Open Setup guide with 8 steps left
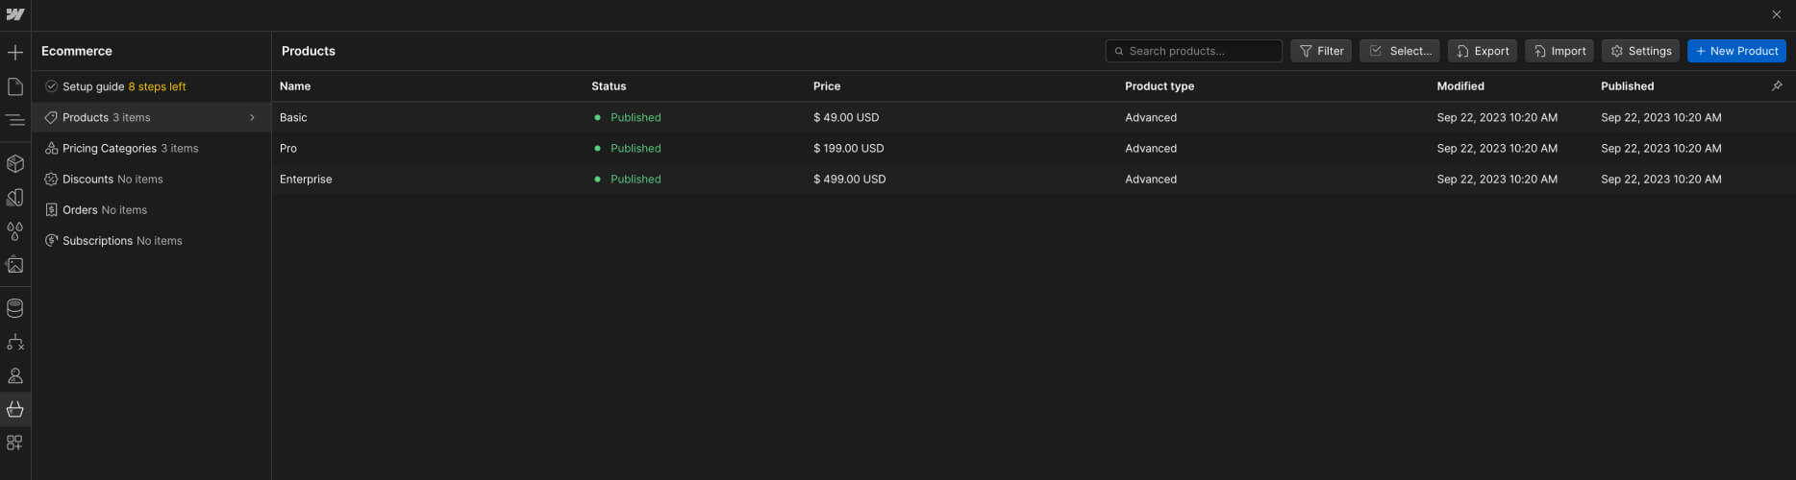Image resolution: width=1796 pixels, height=480 pixels. 151,86
